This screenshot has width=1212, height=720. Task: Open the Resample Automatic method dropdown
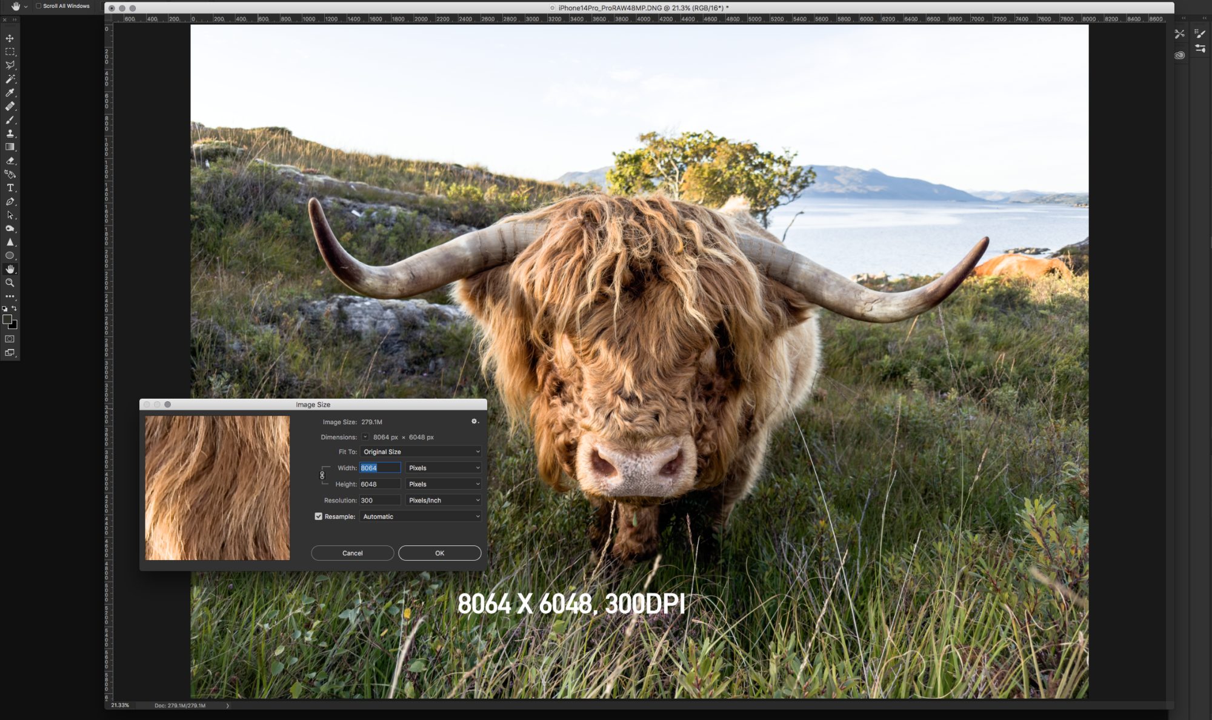[421, 516]
